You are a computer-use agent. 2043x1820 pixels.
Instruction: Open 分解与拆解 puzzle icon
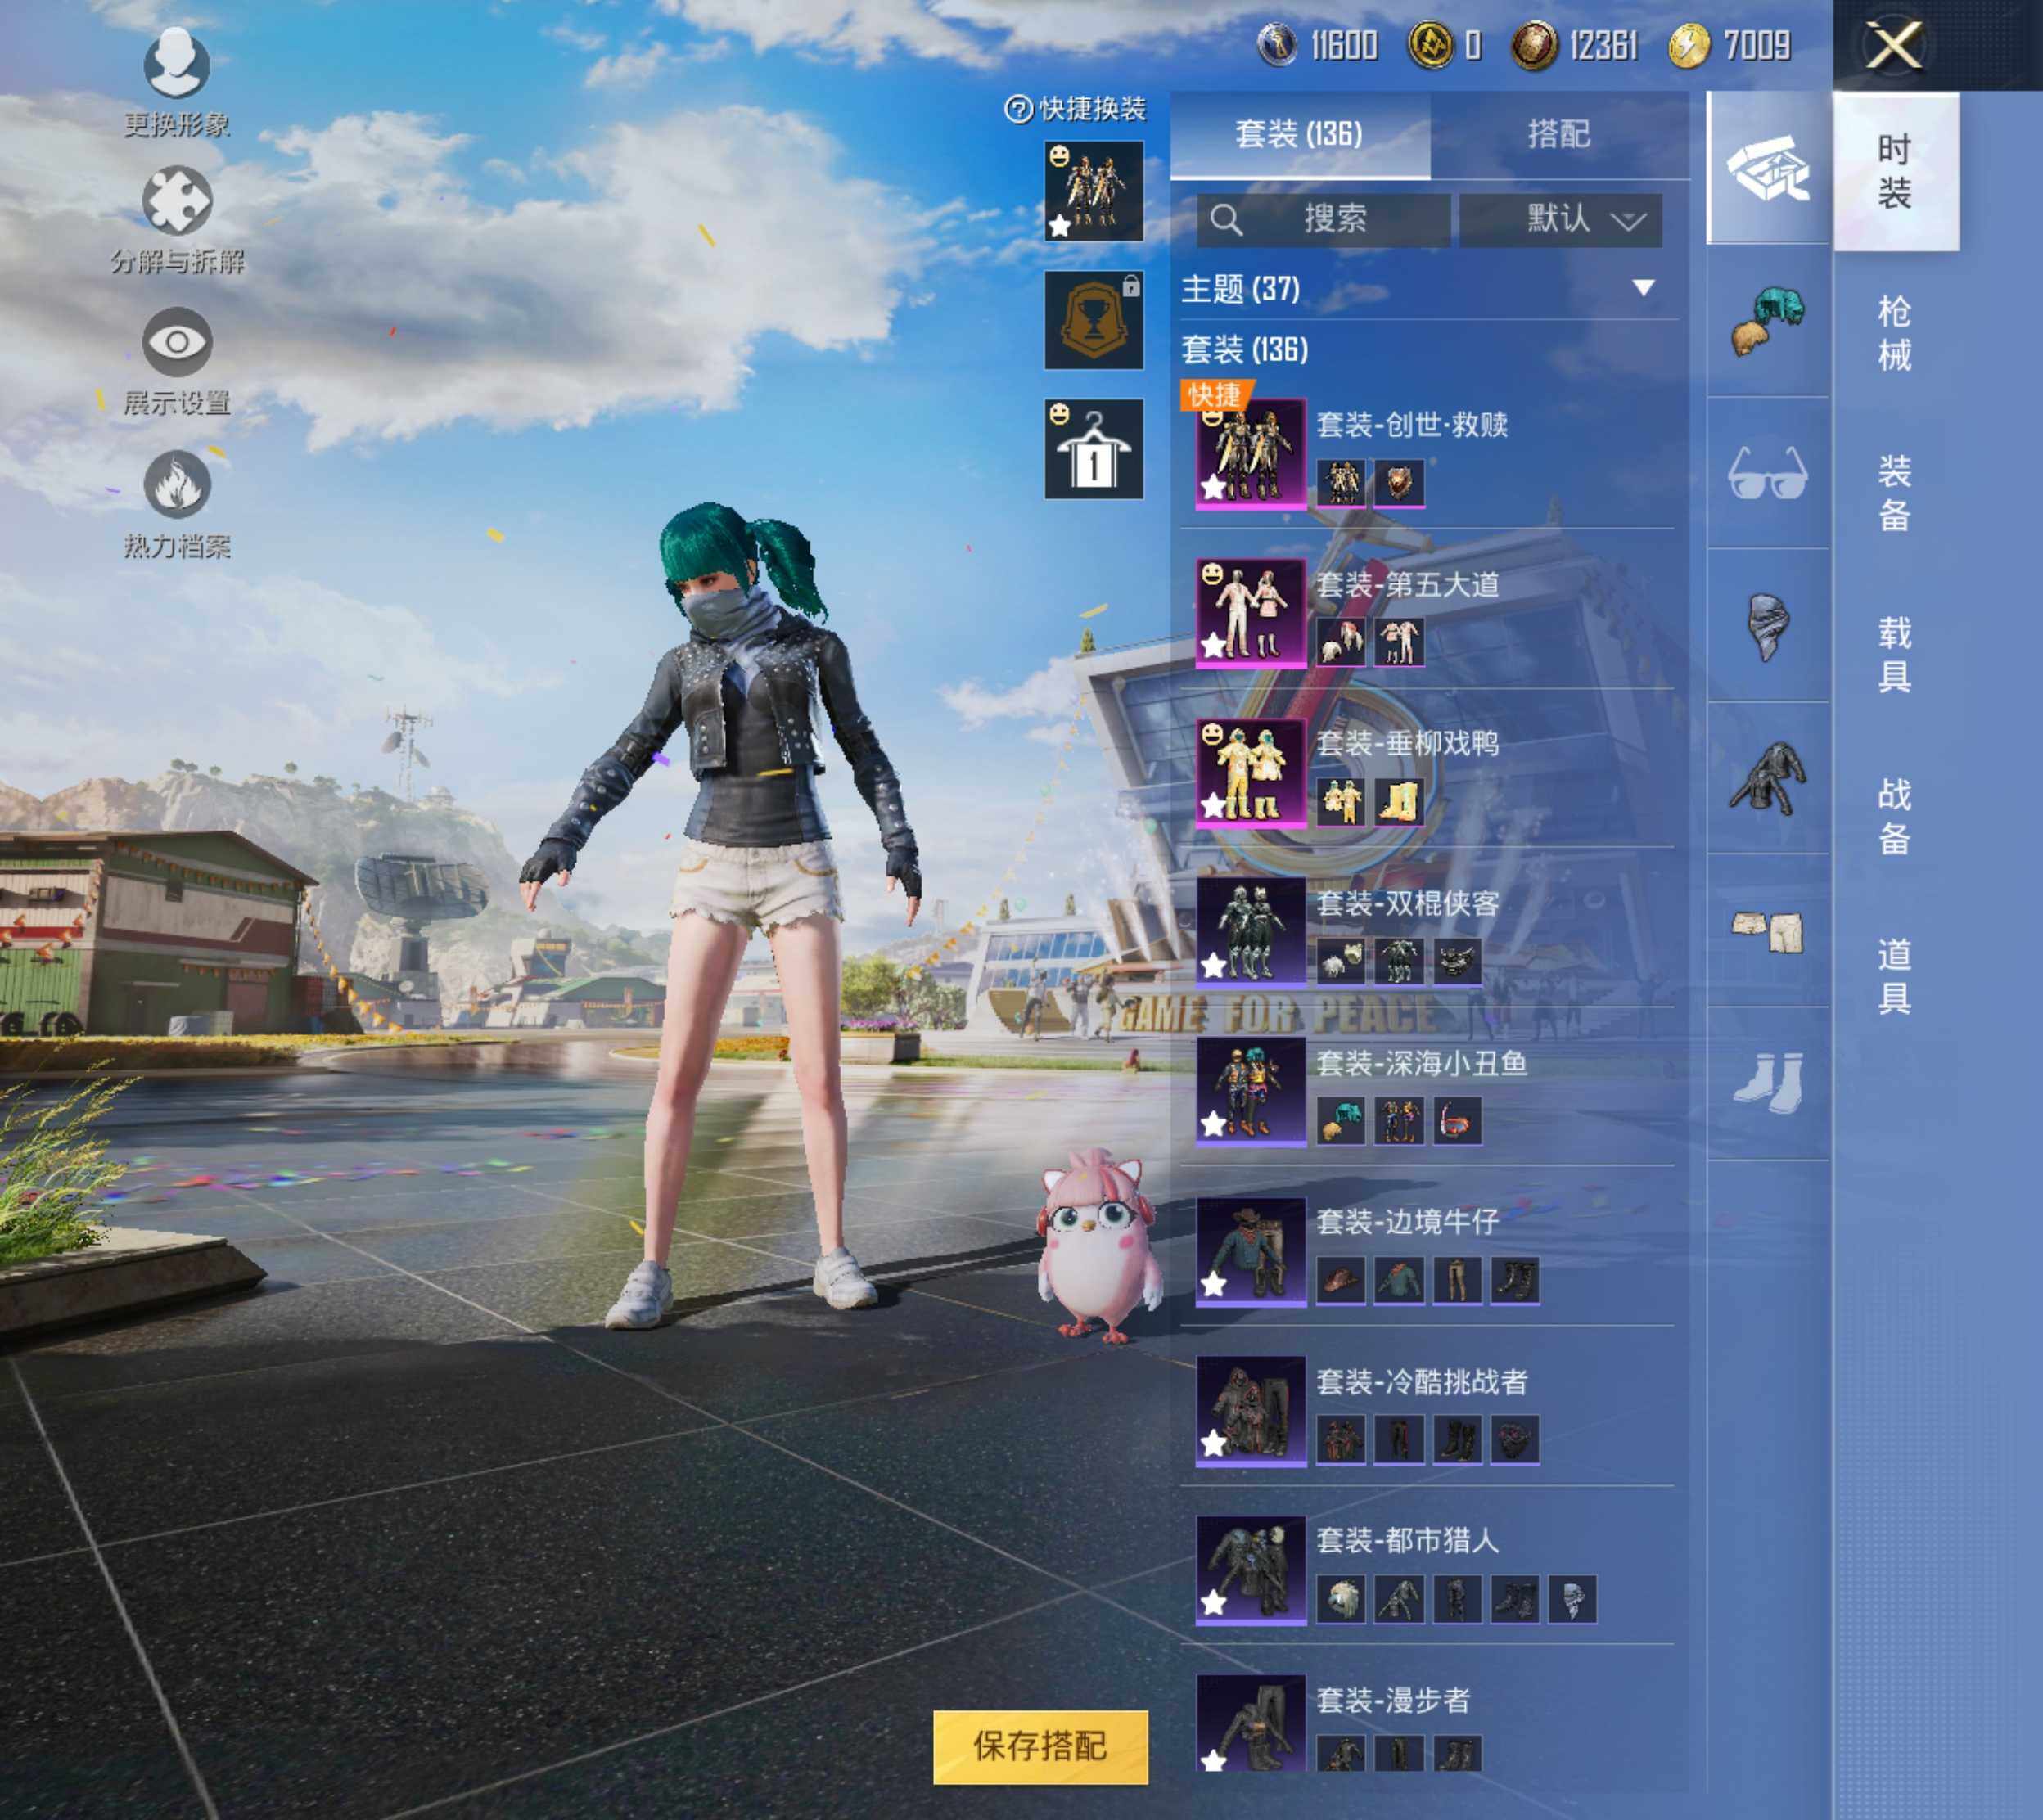(177, 200)
